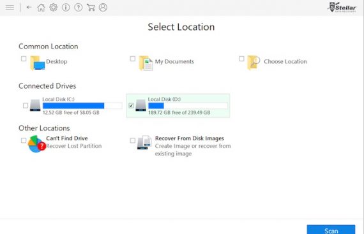
Task: Open the hamburger menu
Action: 10,8
